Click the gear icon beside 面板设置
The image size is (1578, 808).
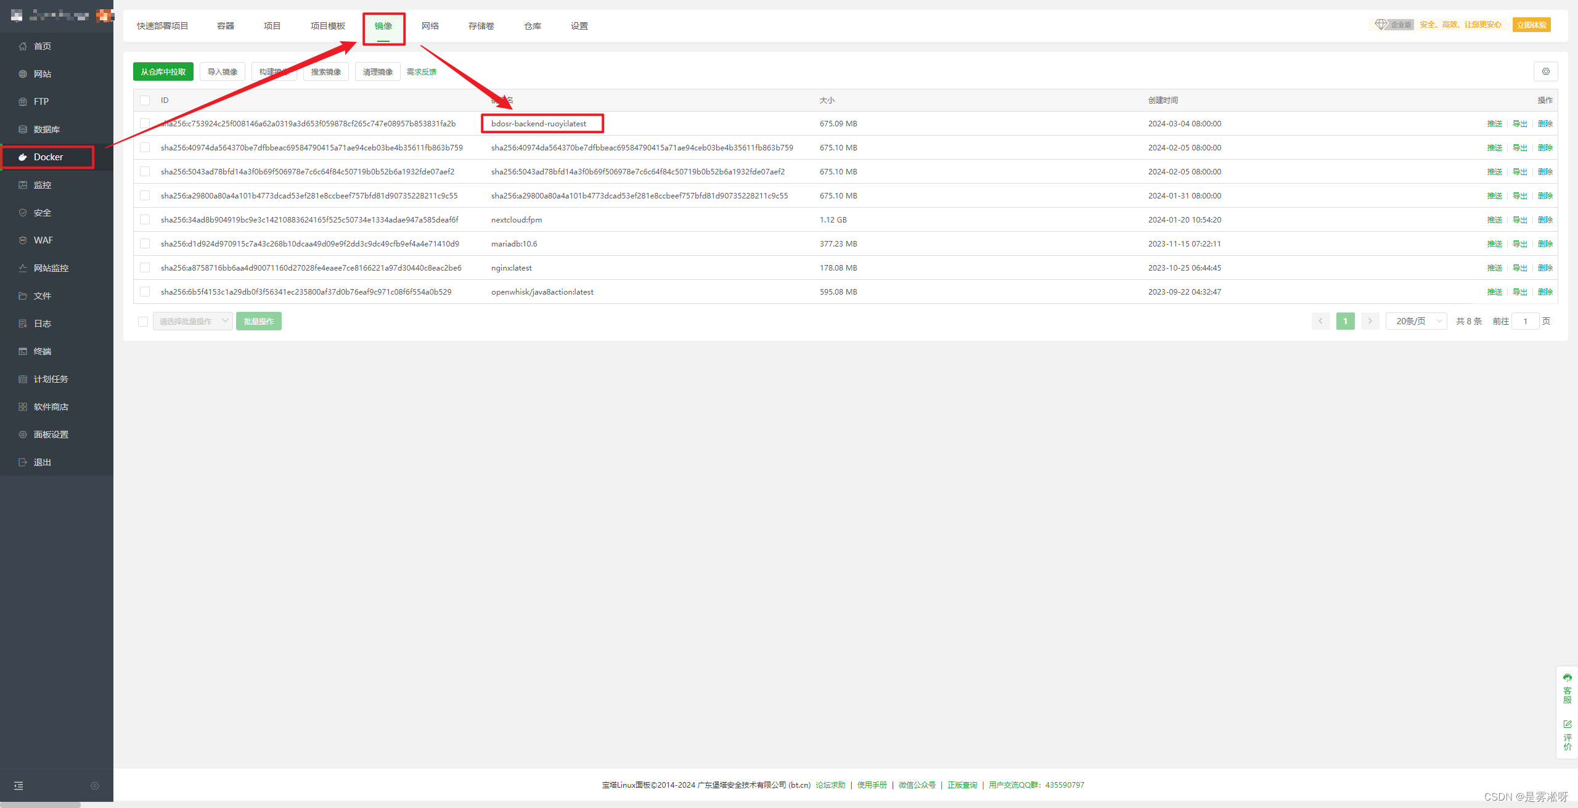[23, 435]
